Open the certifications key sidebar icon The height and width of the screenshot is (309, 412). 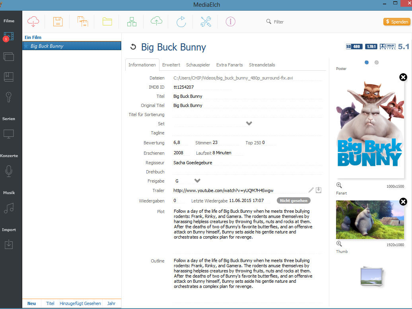8,97
